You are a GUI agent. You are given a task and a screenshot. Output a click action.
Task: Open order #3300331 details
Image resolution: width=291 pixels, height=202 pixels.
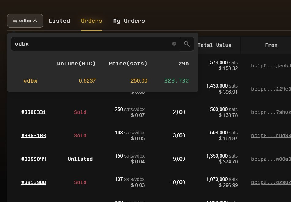click(x=33, y=112)
